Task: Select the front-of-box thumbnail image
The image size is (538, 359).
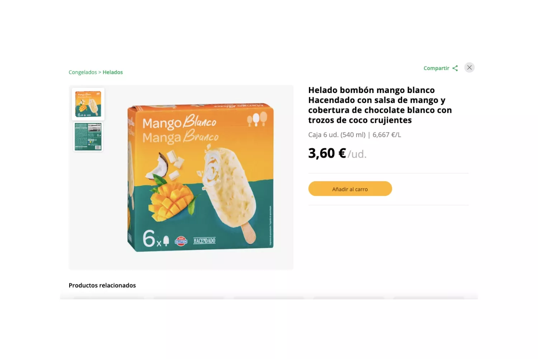Action: point(88,104)
